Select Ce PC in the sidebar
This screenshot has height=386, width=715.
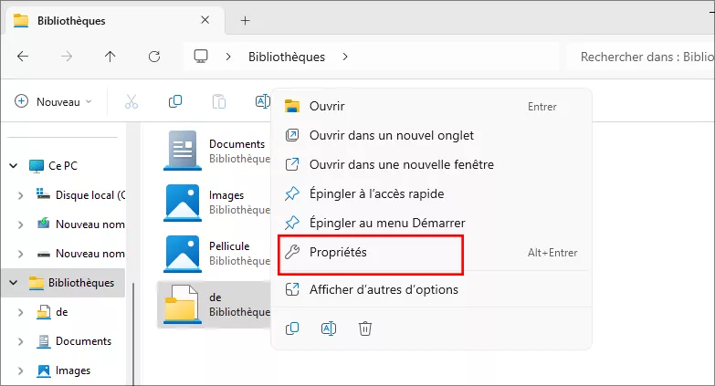[63, 166]
